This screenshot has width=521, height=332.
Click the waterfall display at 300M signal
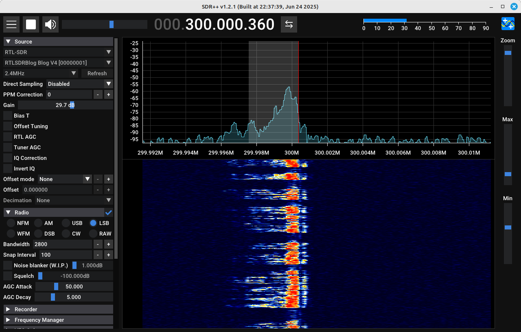point(292,244)
